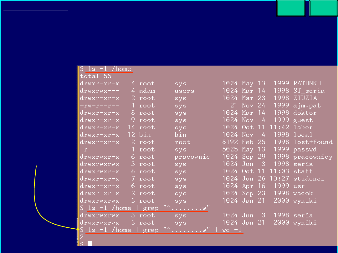Click the 'wc -l' part of last command
338x253 pixels.
coord(232,230)
